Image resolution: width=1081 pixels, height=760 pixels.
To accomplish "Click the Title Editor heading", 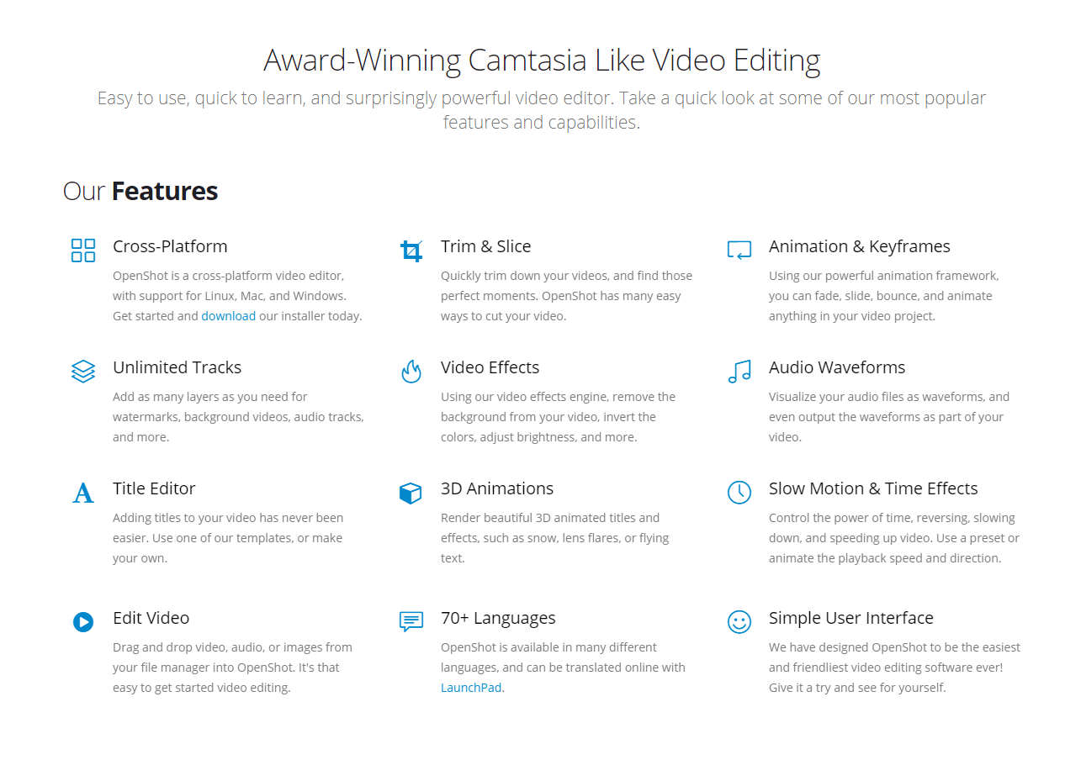I will [154, 488].
